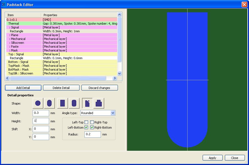Select the 'Top : Signal' row

coord(62,54)
